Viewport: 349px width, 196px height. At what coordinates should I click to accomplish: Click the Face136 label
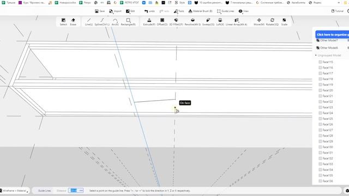tap(328, 181)
